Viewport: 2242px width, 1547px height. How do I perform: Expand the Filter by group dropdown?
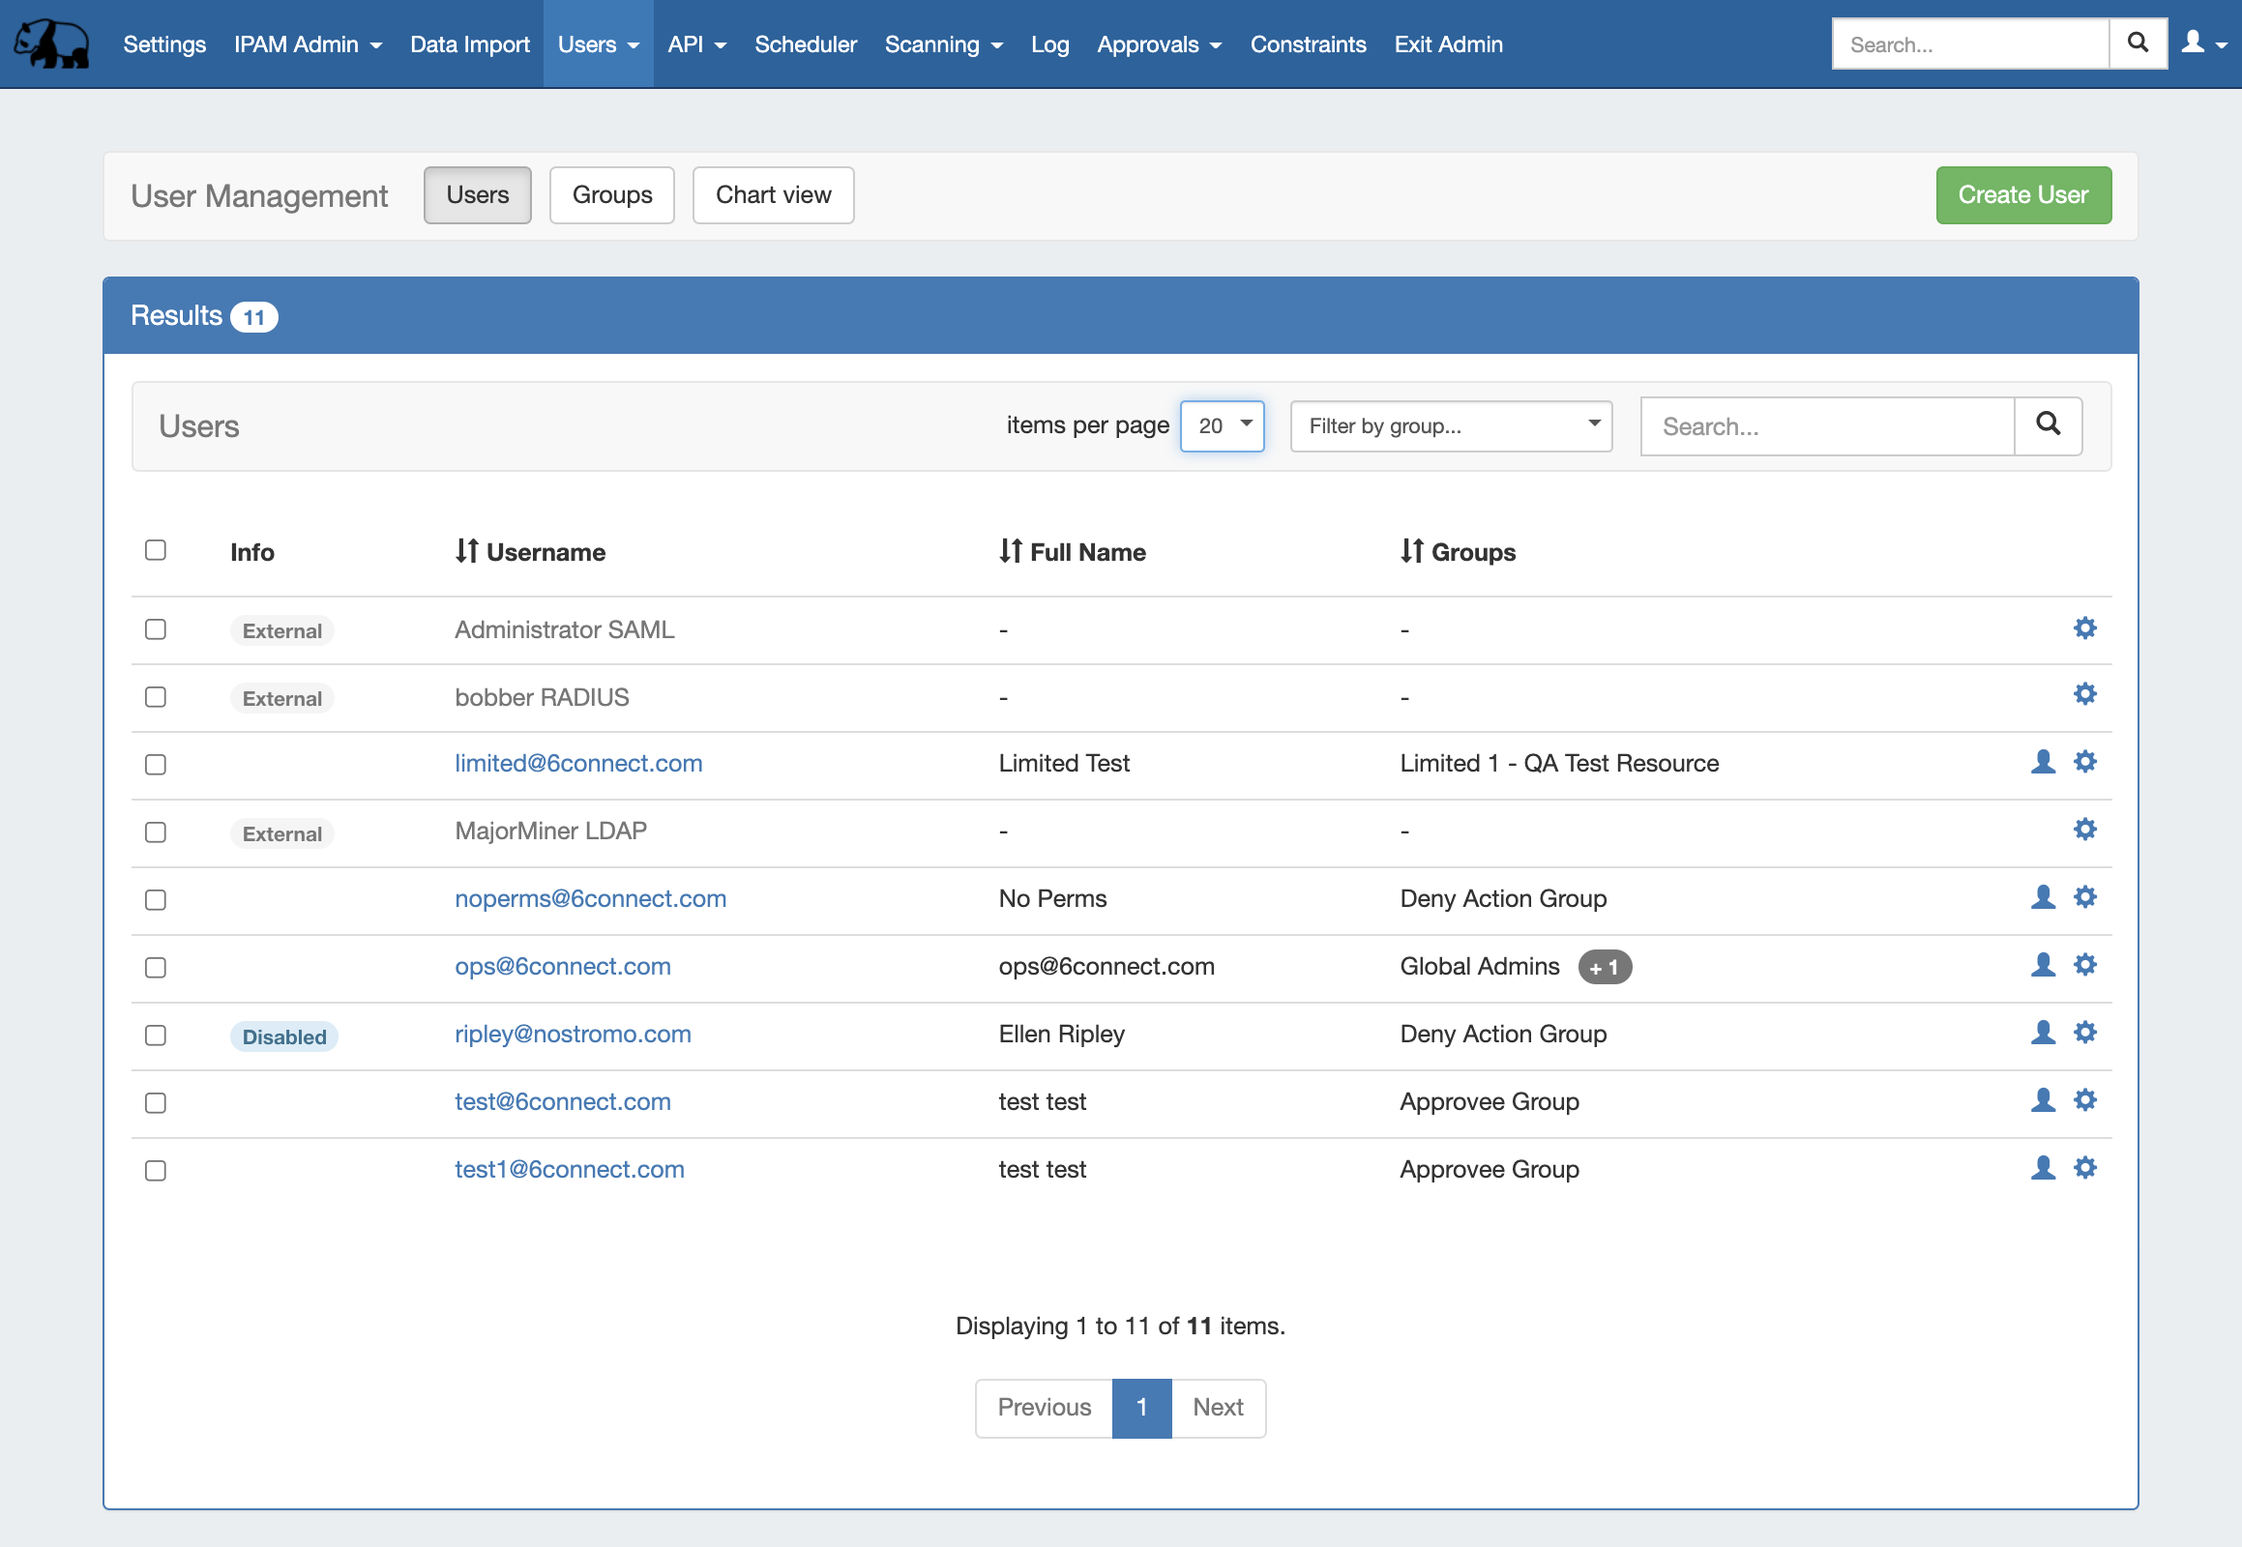point(1451,425)
